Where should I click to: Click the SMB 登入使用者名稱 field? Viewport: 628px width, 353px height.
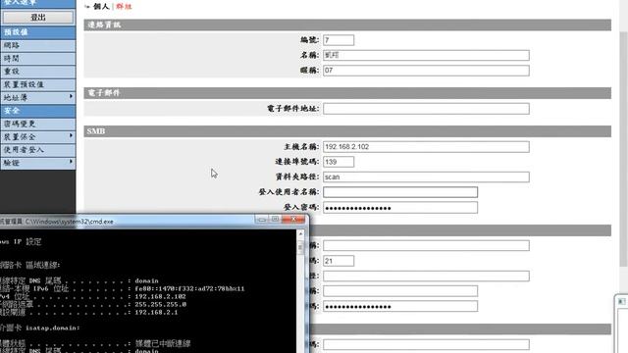400,192
